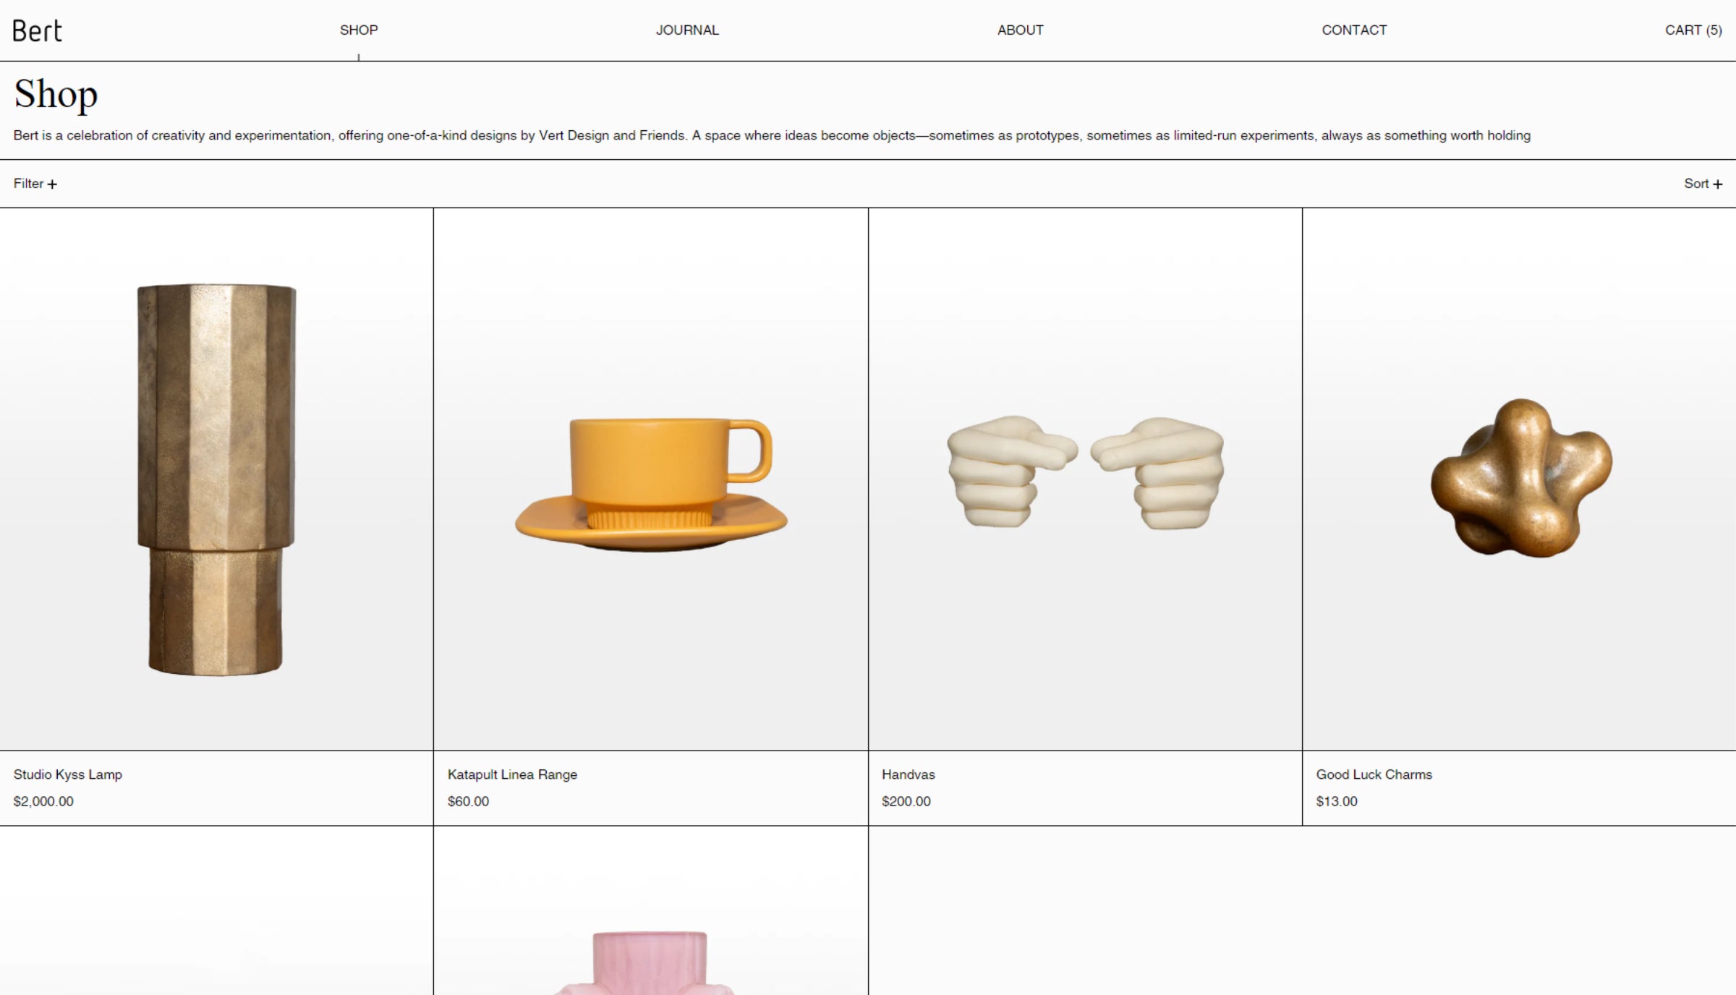The height and width of the screenshot is (995, 1736).
Task: Open the About page
Action: coord(1020,30)
